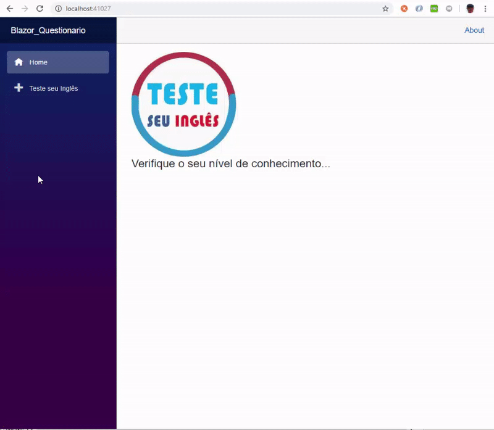Reload the page with refresh icon
The height and width of the screenshot is (430, 494).
pos(40,9)
